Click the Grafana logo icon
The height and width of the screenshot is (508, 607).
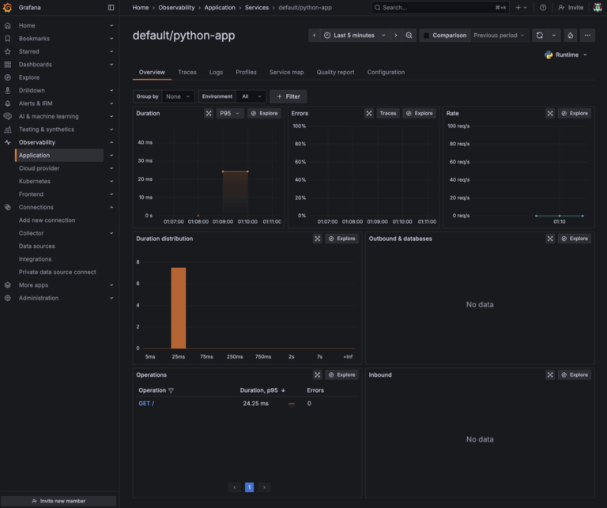(x=7, y=7)
